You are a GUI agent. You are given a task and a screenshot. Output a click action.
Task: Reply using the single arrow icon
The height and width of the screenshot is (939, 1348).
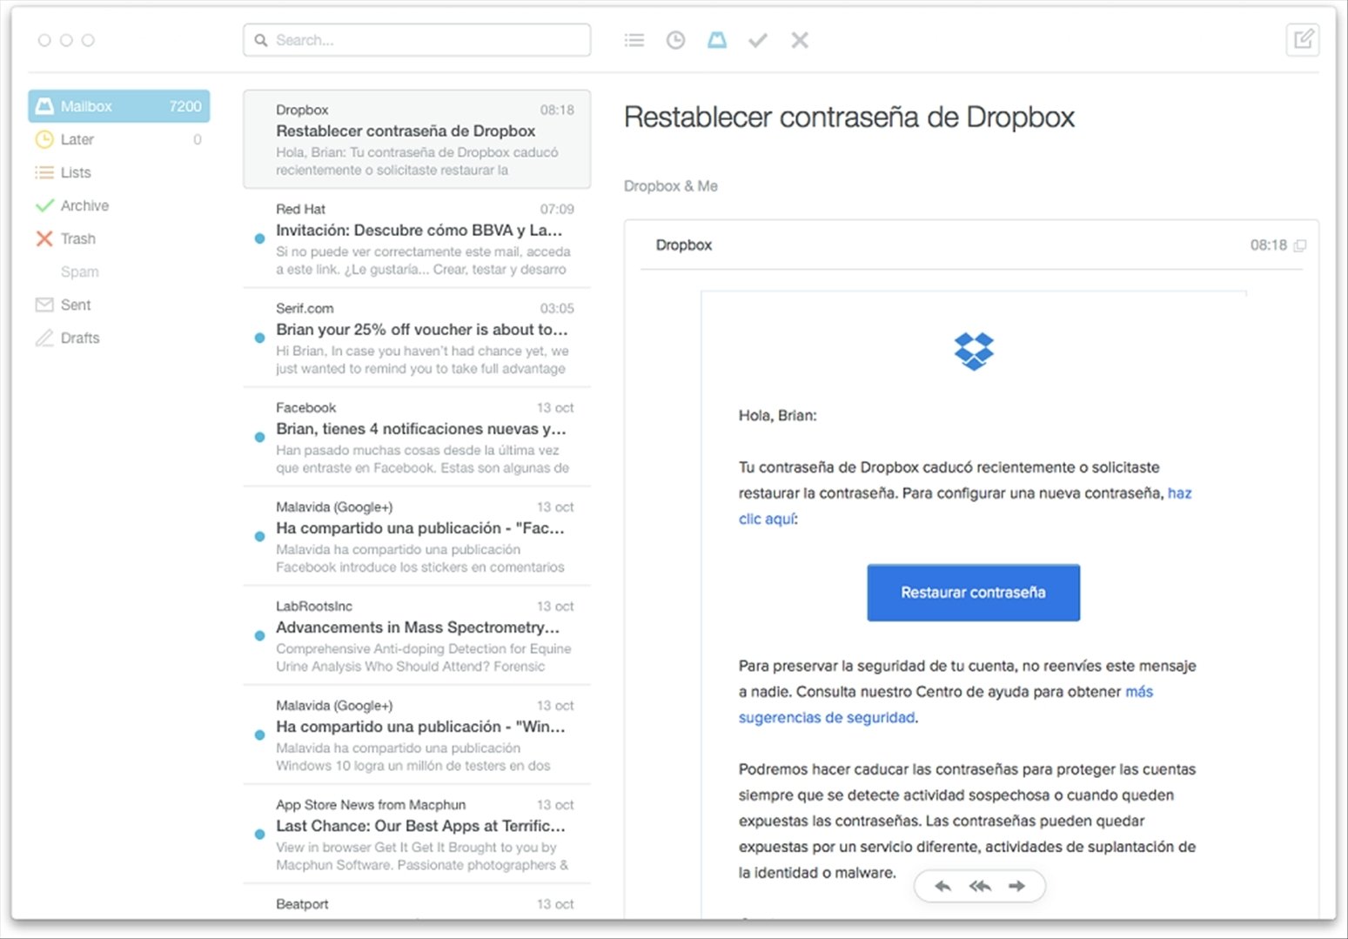coord(942,886)
